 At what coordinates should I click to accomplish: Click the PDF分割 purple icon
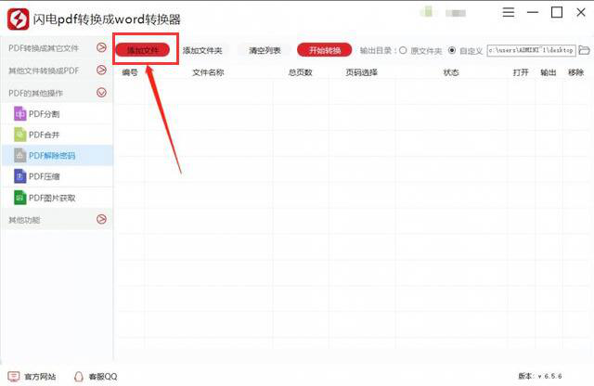click(x=20, y=113)
